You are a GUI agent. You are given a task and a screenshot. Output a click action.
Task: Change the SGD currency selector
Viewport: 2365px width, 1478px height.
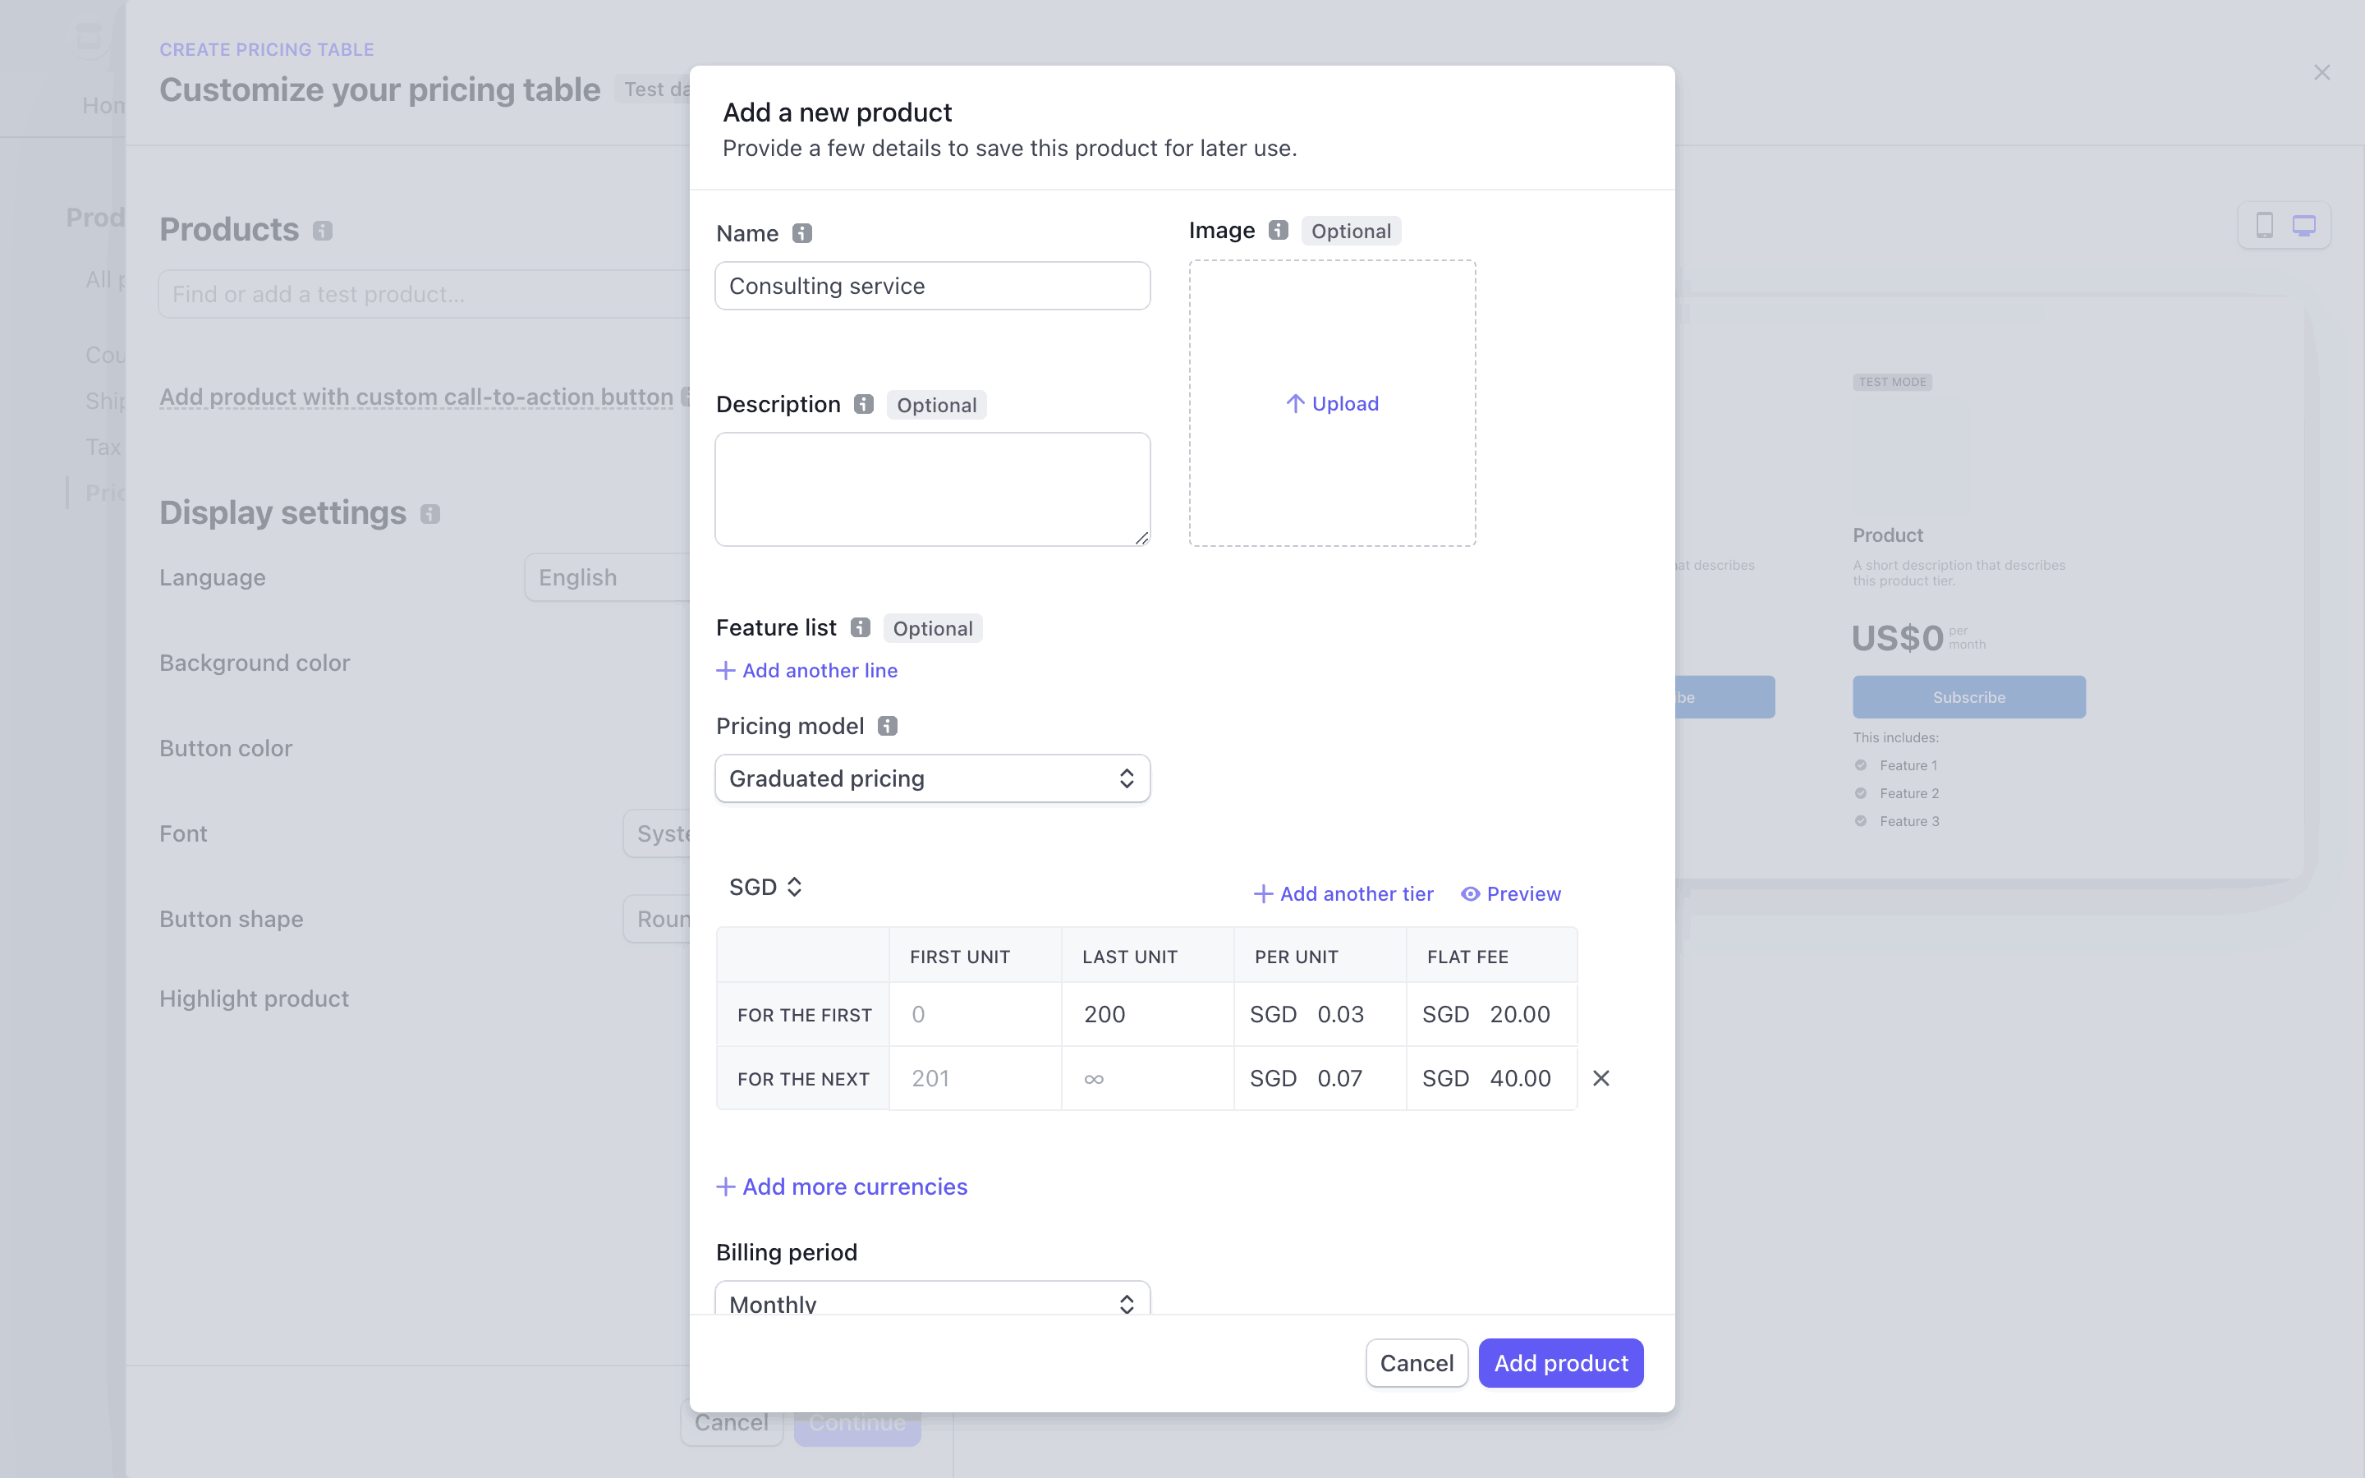tap(765, 886)
